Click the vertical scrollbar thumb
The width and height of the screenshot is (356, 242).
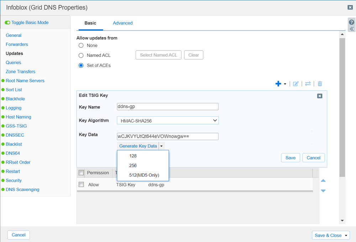pos(342,107)
